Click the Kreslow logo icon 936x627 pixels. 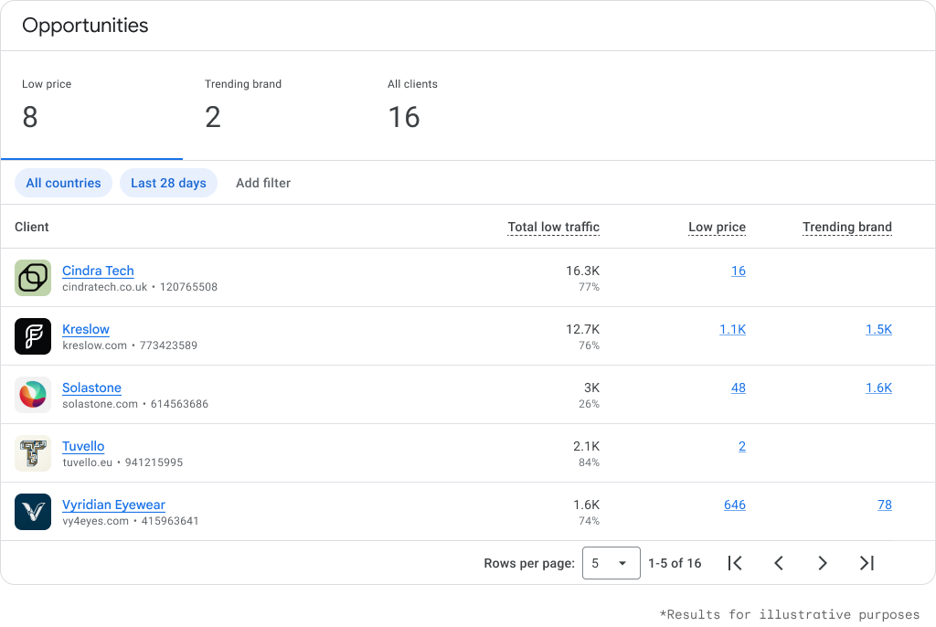point(33,336)
